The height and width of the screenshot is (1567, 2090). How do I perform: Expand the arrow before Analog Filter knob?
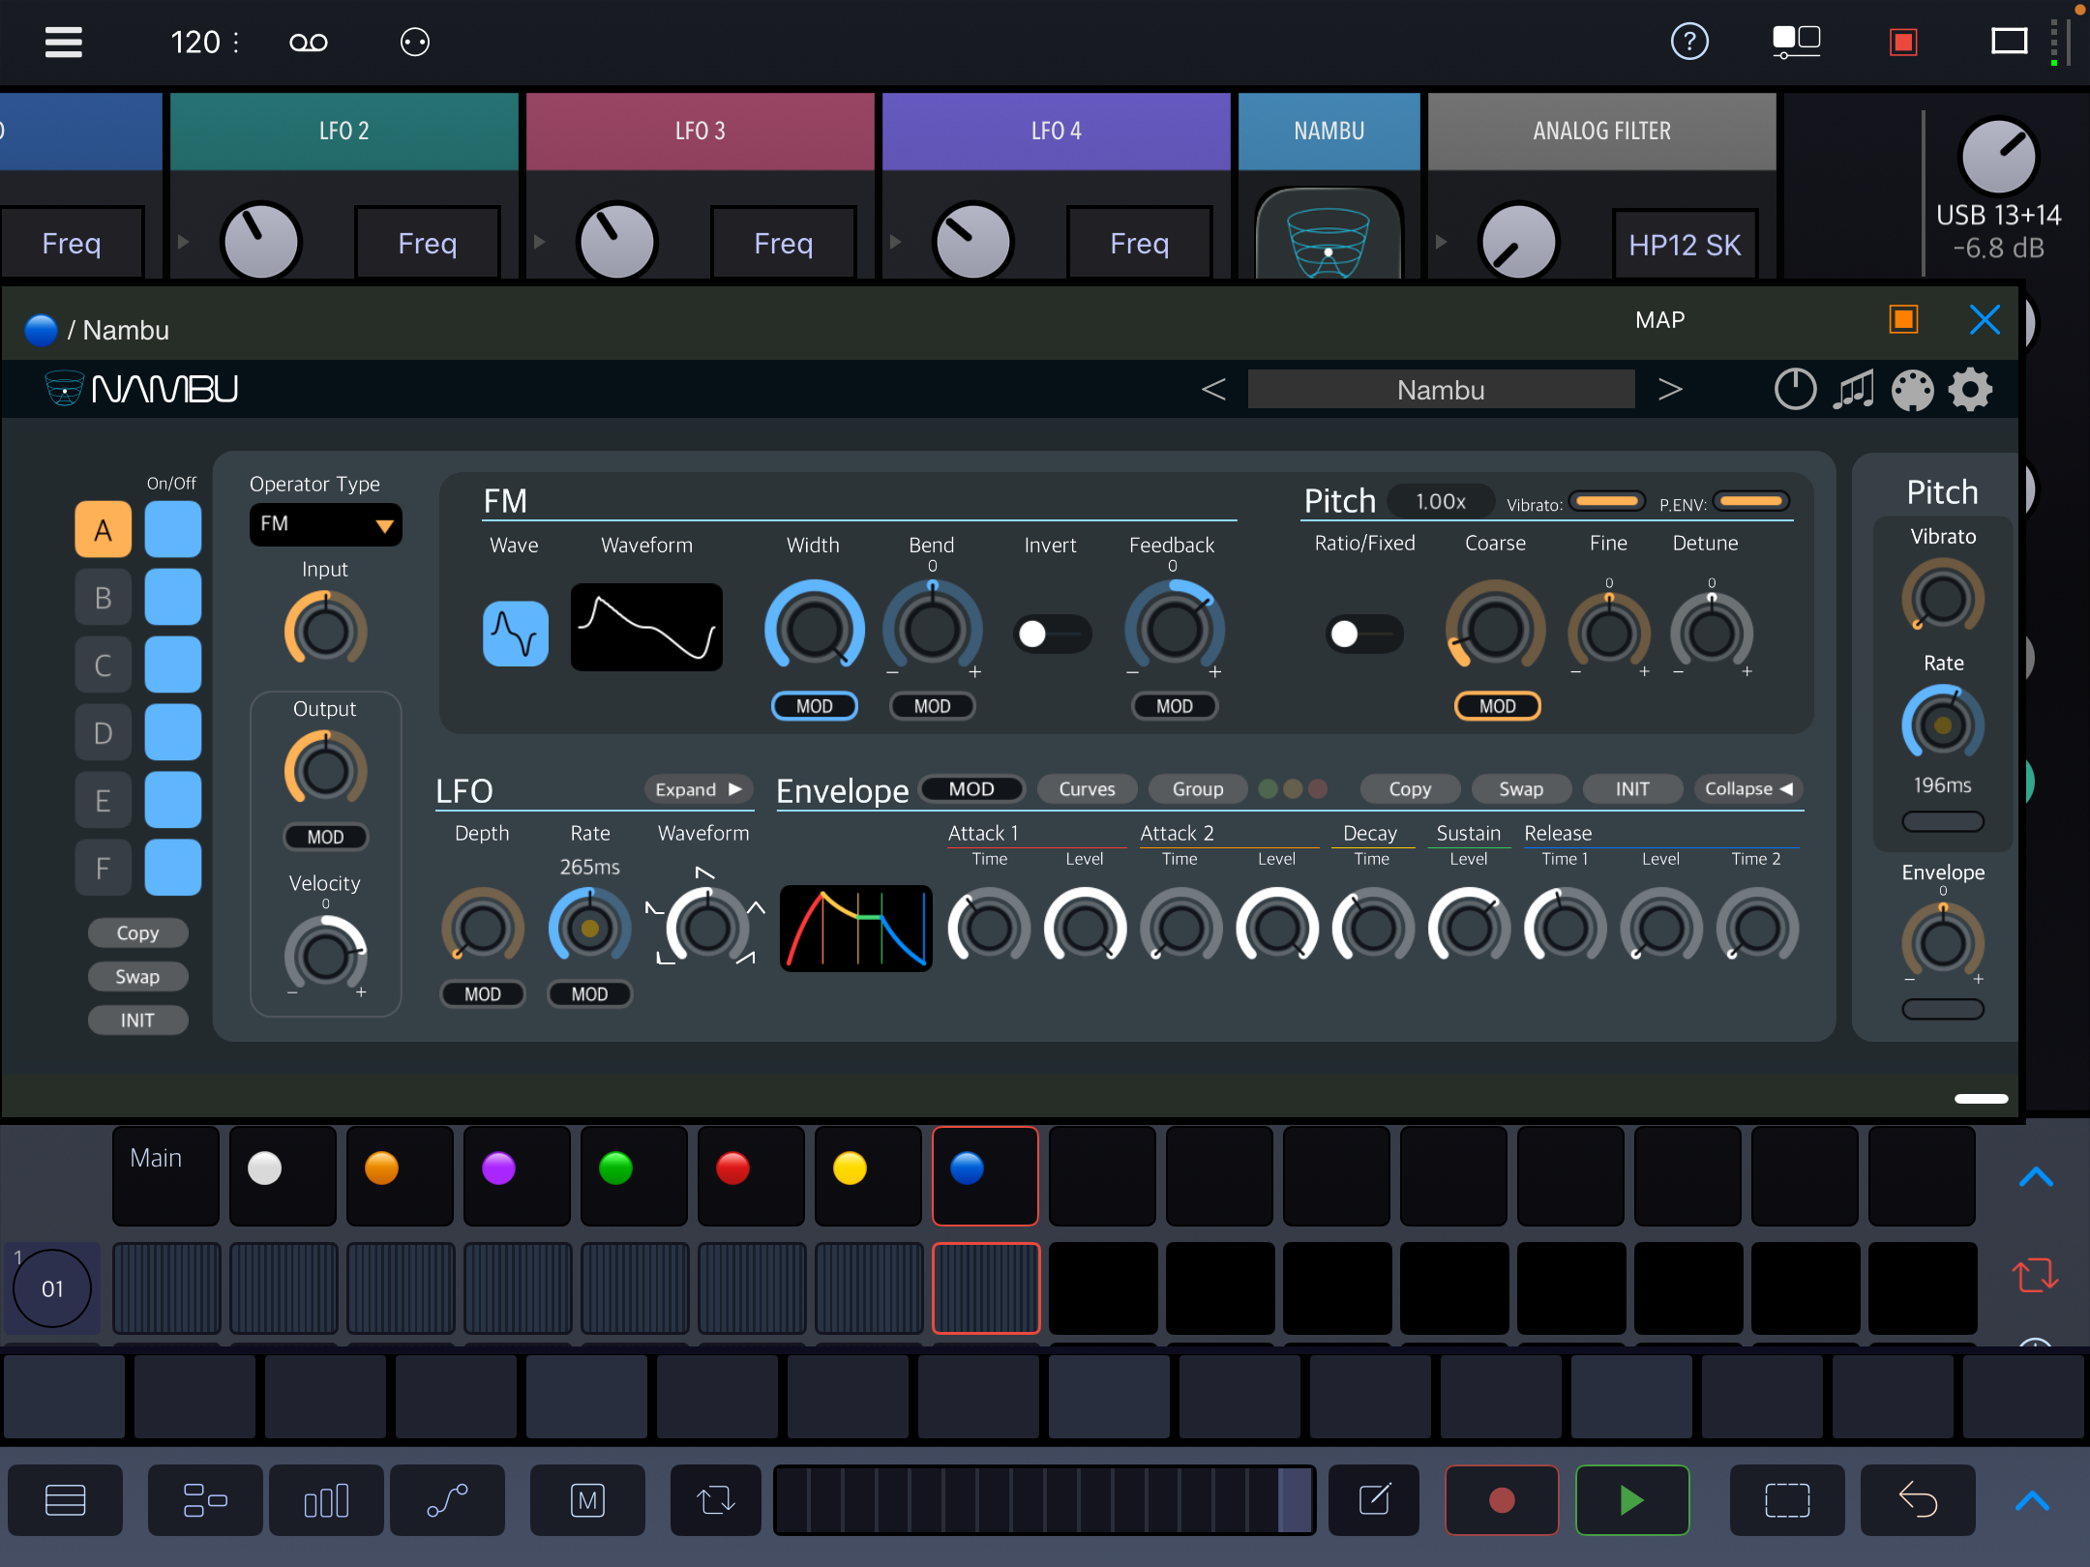pos(1441,242)
